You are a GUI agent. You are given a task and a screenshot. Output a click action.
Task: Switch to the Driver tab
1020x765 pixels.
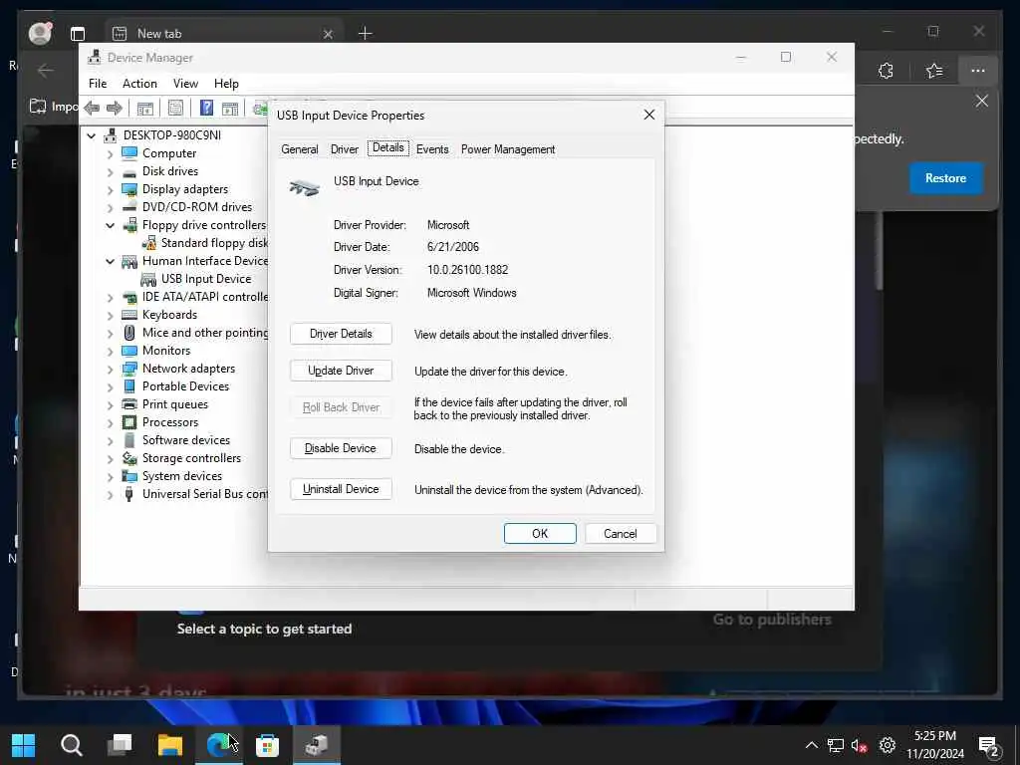[344, 149]
